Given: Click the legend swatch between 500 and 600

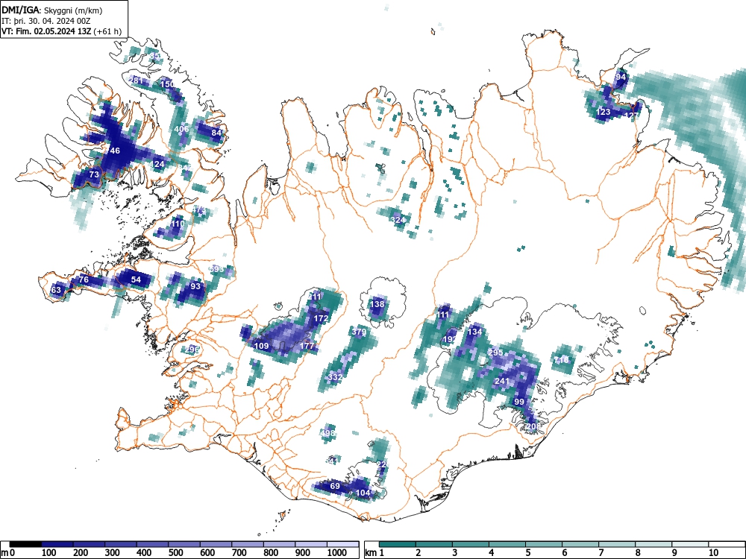Looking at the screenshot, I should pos(184,544).
